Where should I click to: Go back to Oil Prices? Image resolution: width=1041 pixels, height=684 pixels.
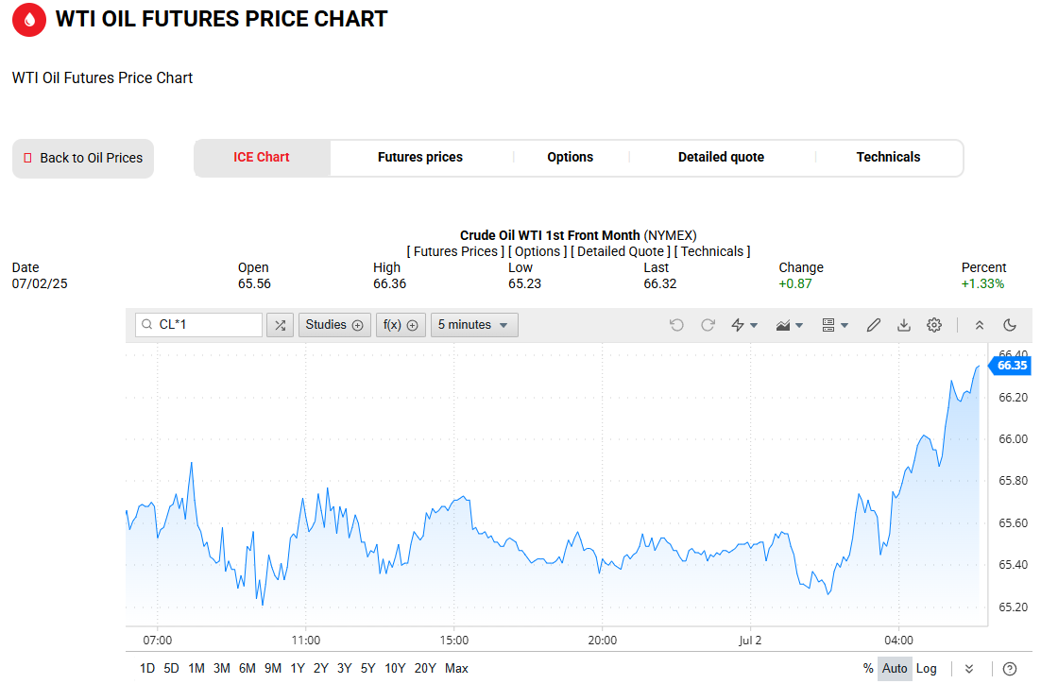click(x=83, y=158)
